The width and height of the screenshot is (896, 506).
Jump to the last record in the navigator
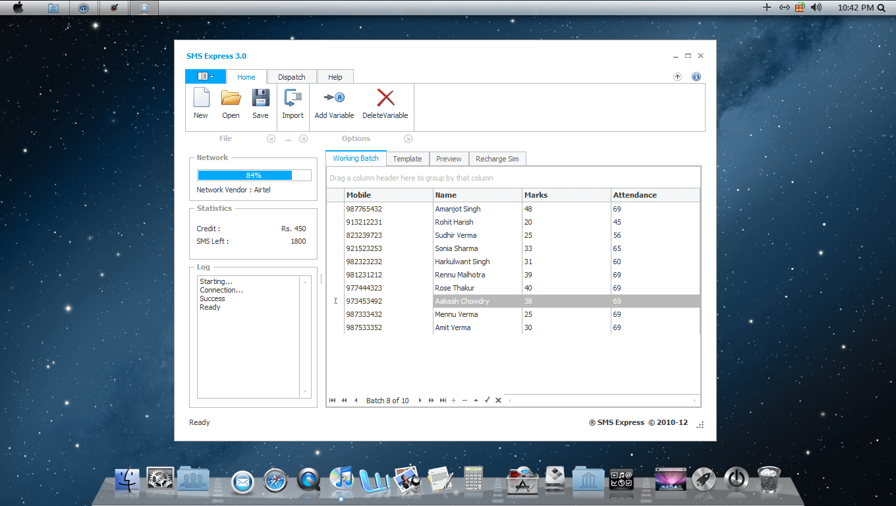[443, 401]
